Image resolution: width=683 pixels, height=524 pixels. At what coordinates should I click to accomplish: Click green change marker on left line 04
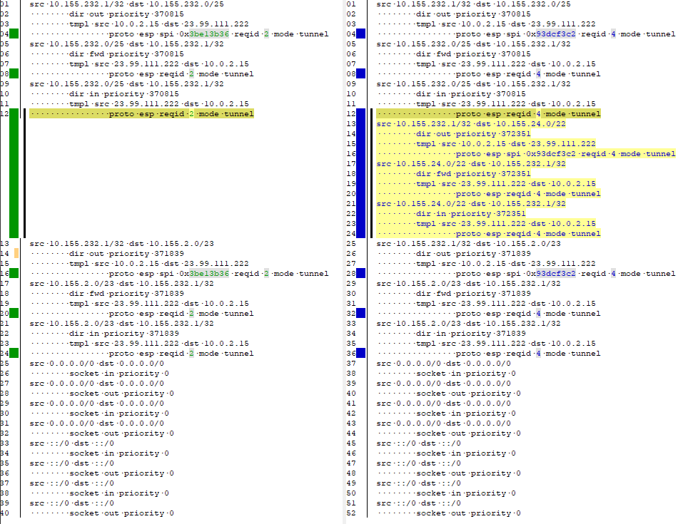[x=15, y=34]
